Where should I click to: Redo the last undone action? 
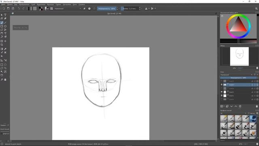pyautogui.click(x=23, y=9)
